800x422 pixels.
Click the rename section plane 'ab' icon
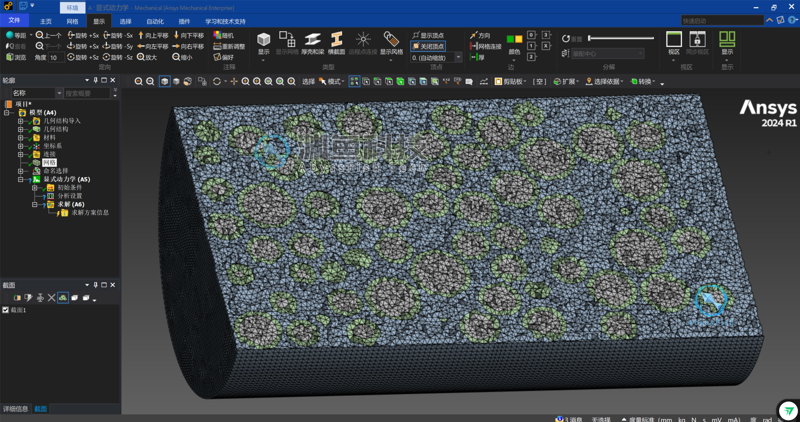tap(40, 298)
